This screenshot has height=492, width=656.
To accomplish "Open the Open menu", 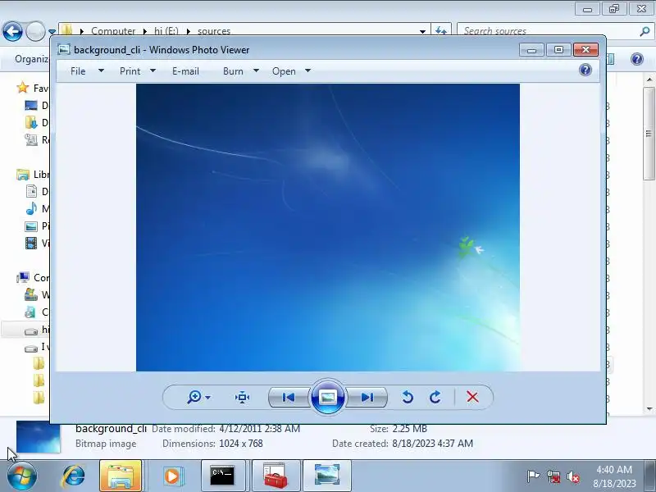I will [x=284, y=71].
